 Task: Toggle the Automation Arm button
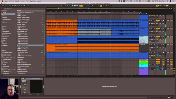82,6
